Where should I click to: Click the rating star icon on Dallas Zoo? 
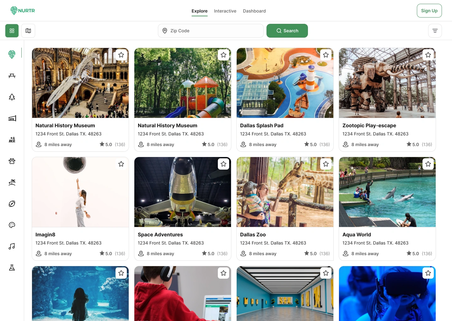[307, 253]
